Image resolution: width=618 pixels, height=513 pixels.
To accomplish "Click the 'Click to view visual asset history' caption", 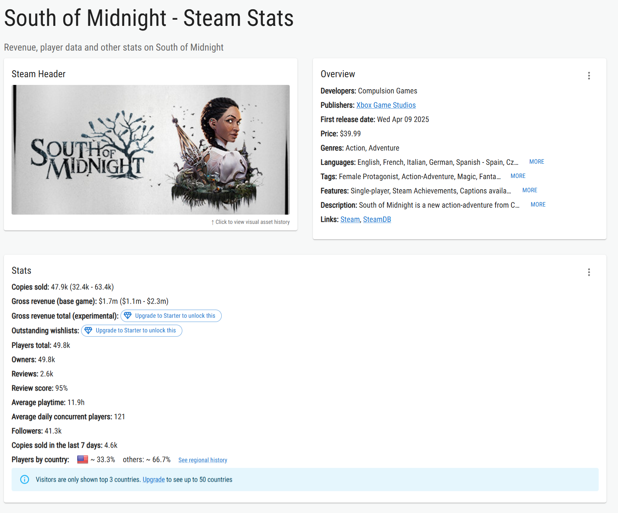I will [250, 222].
